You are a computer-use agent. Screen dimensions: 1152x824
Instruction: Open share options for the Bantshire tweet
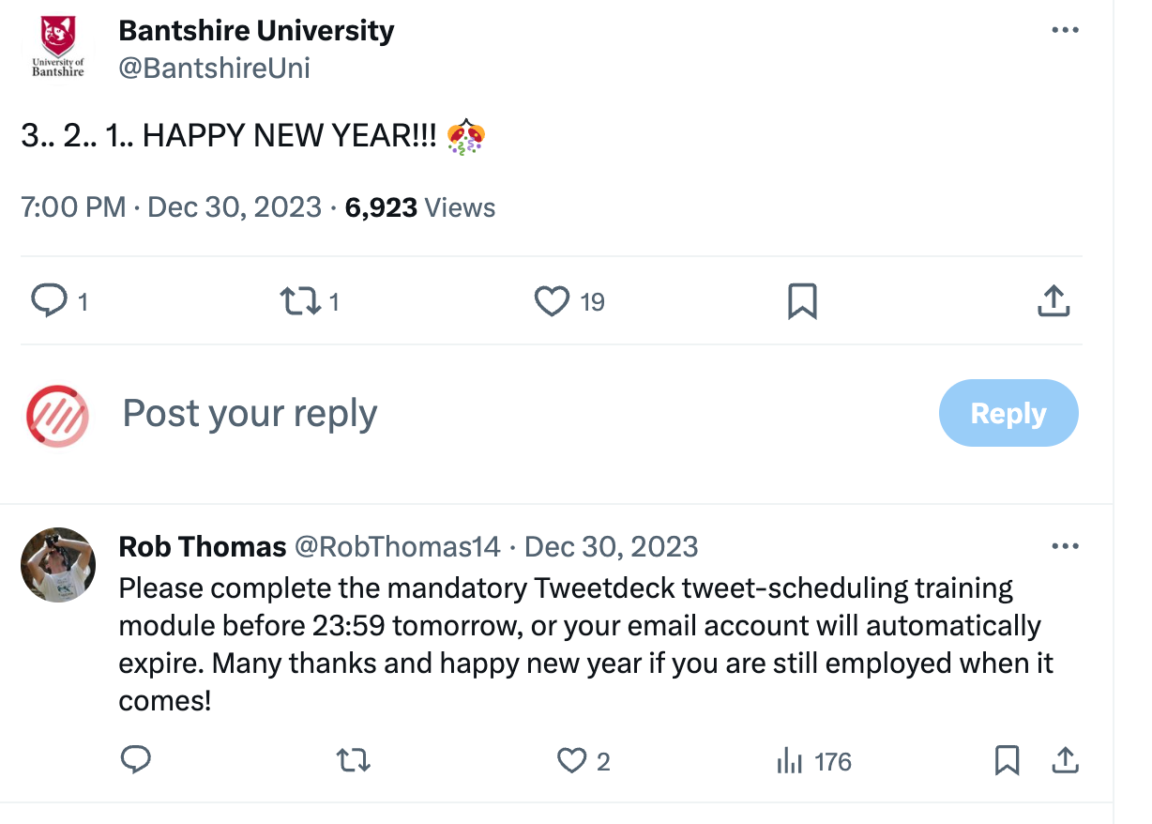click(1053, 301)
